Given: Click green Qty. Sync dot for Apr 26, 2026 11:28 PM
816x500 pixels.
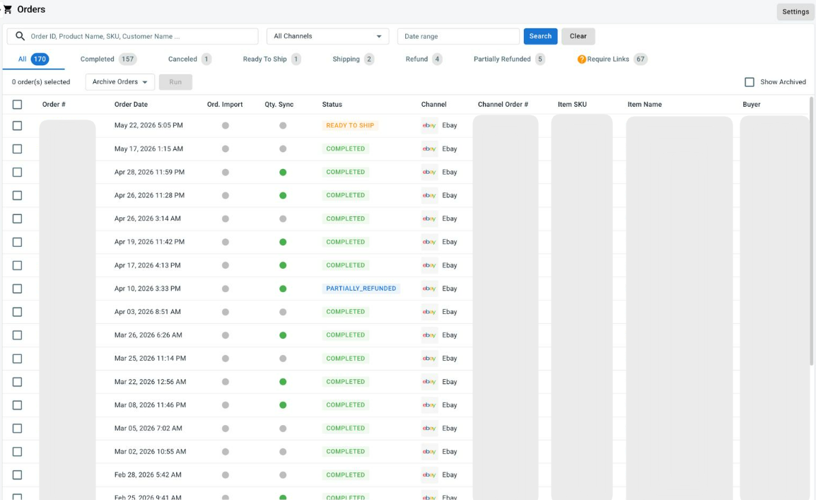Looking at the screenshot, I should coord(283,196).
